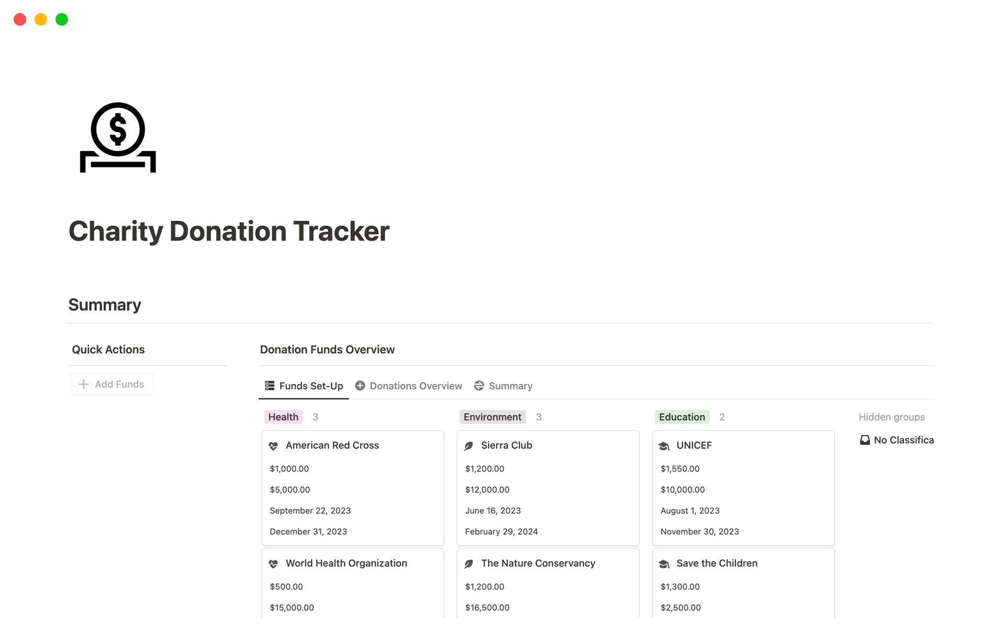Click the Add Funds button
The image size is (1005, 628).
click(111, 384)
